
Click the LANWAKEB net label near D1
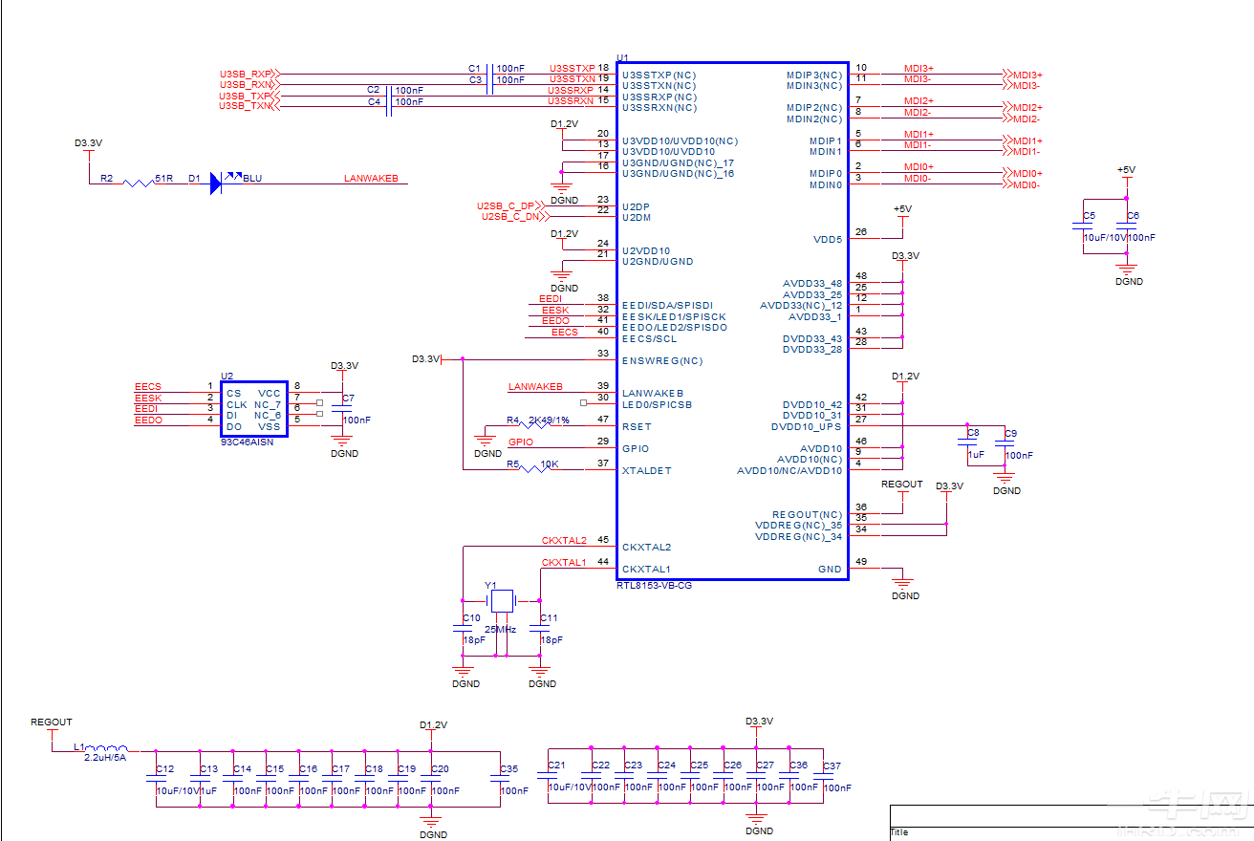371,179
